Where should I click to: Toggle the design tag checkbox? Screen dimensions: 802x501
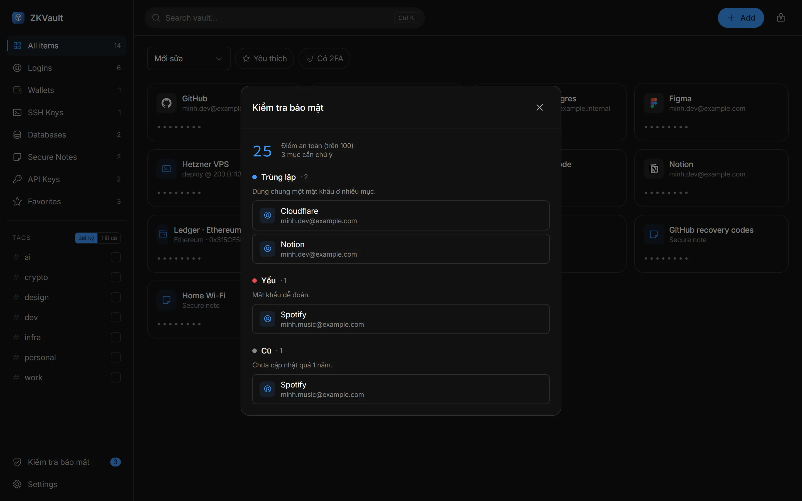tap(116, 297)
